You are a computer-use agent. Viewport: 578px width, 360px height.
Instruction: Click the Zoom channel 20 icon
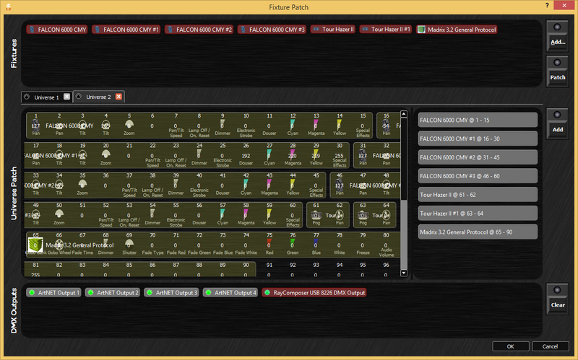tap(105, 154)
